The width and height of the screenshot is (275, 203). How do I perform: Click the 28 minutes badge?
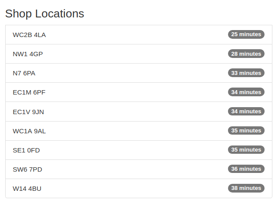(246, 54)
